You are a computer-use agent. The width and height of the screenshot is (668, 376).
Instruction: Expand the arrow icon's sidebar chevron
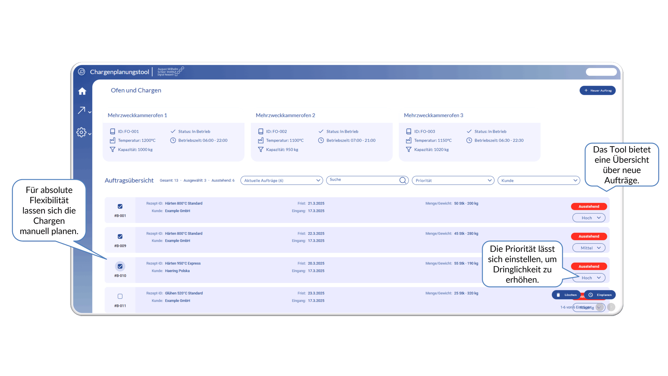pyautogui.click(x=90, y=112)
